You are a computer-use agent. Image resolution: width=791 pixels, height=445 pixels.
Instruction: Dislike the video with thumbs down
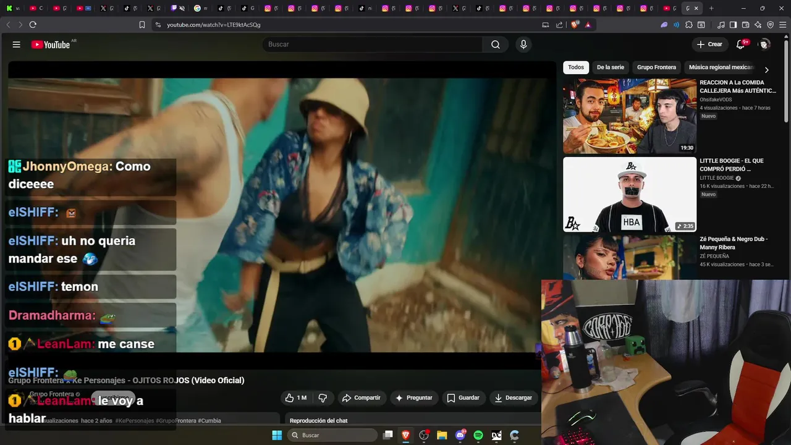coord(323,398)
